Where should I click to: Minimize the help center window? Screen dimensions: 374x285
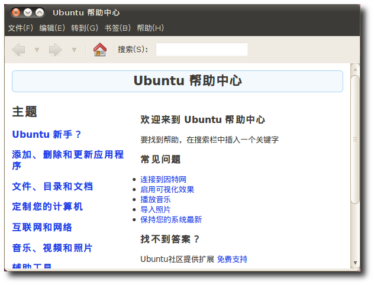[x=28, y=12]
